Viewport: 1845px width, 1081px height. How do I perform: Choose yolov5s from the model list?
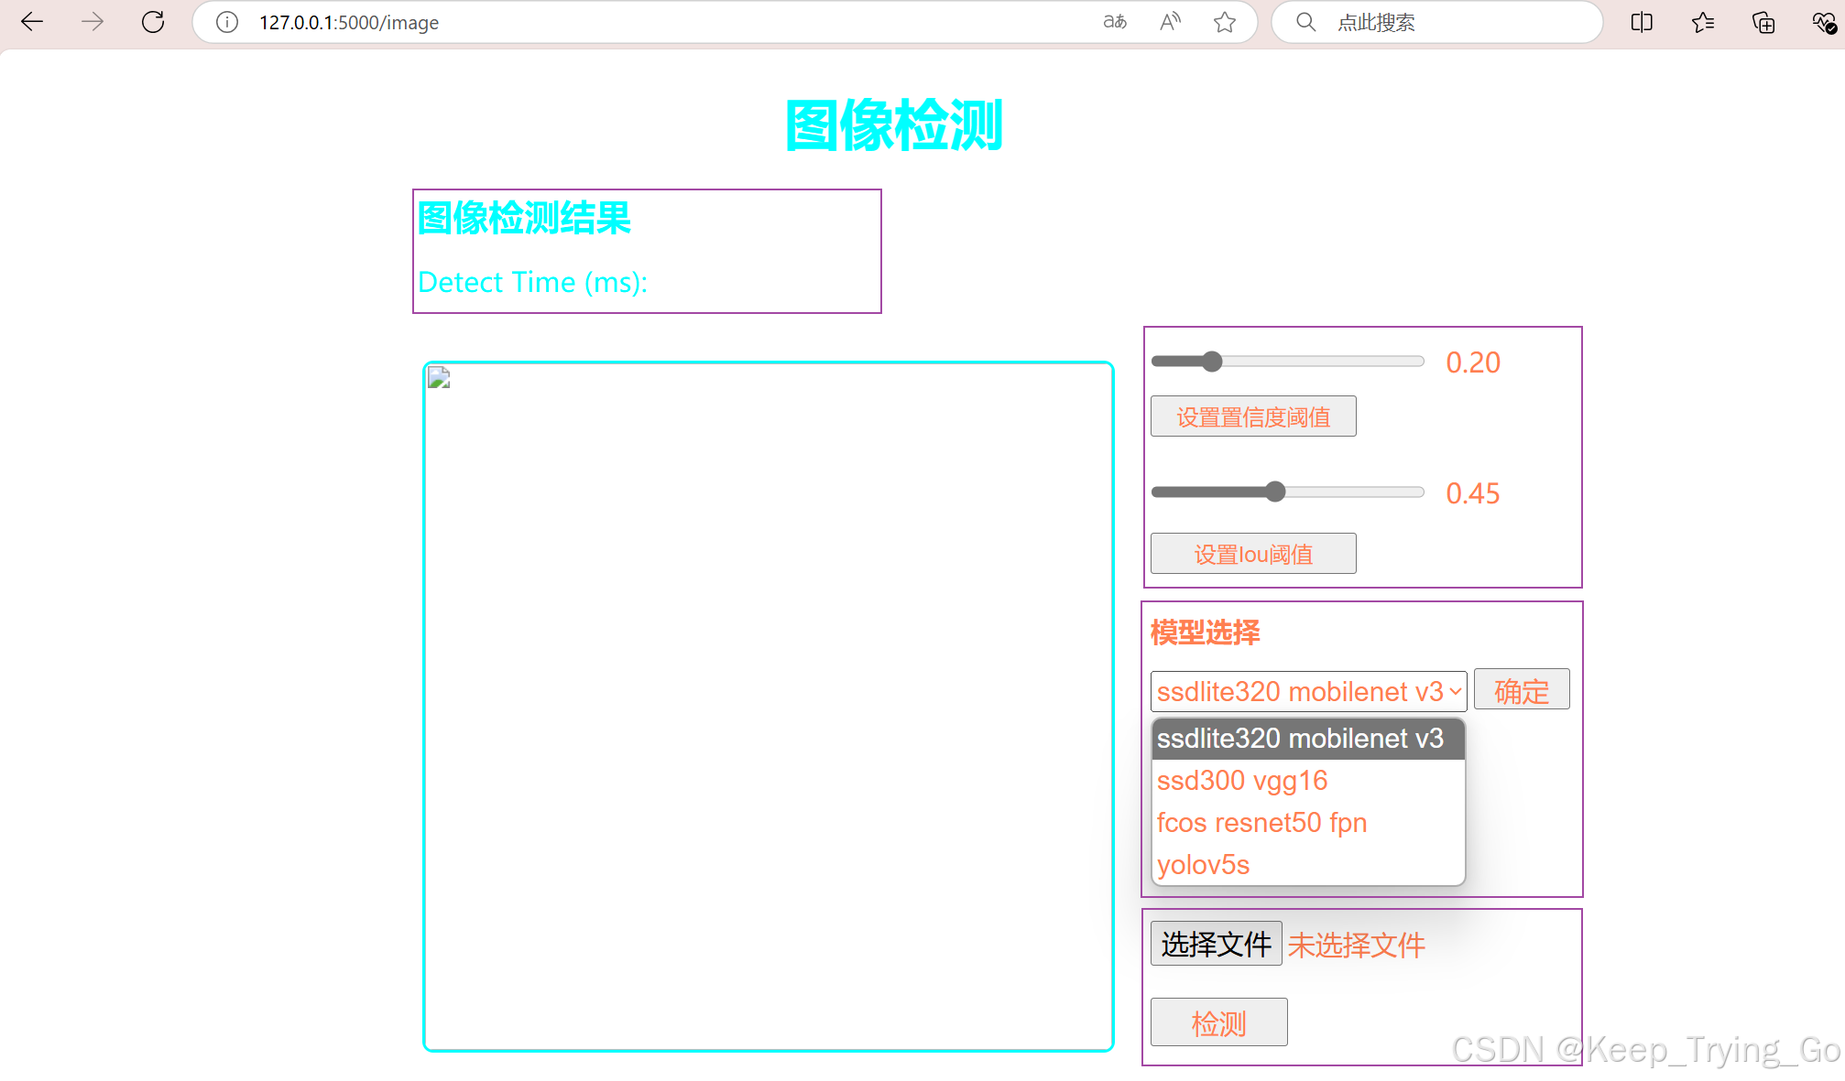[1203, 865]
